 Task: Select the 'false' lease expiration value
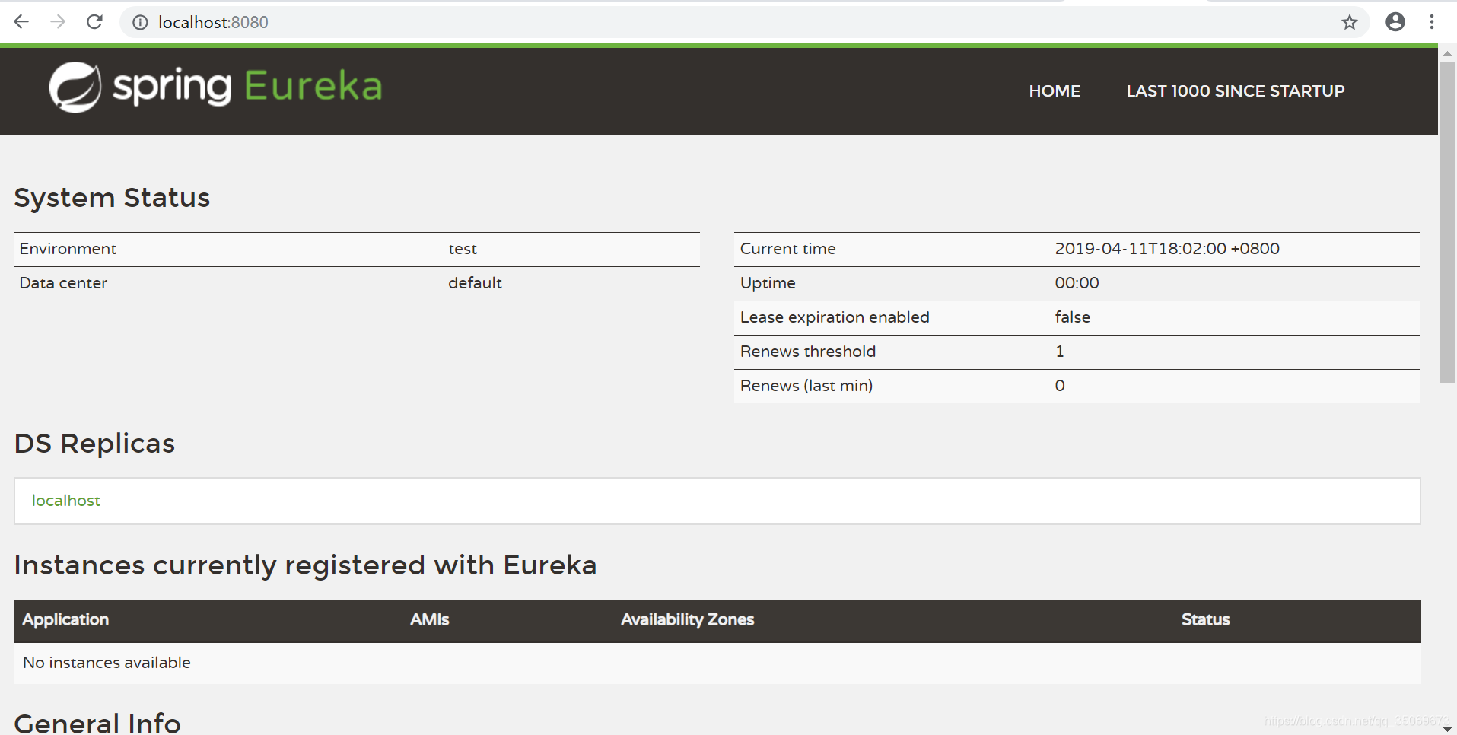tap(1072, 317)
